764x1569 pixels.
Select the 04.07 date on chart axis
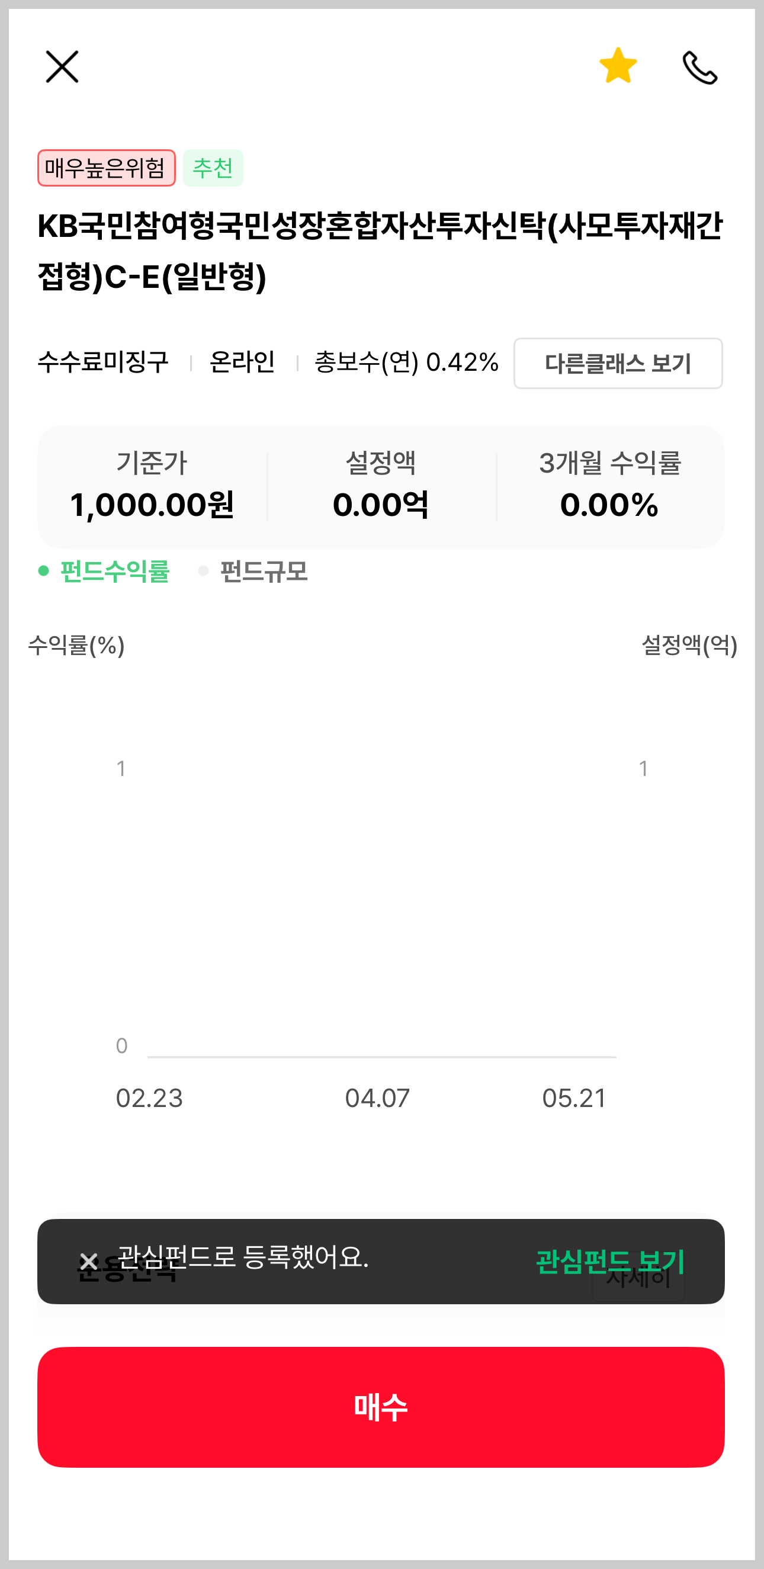378,1098
